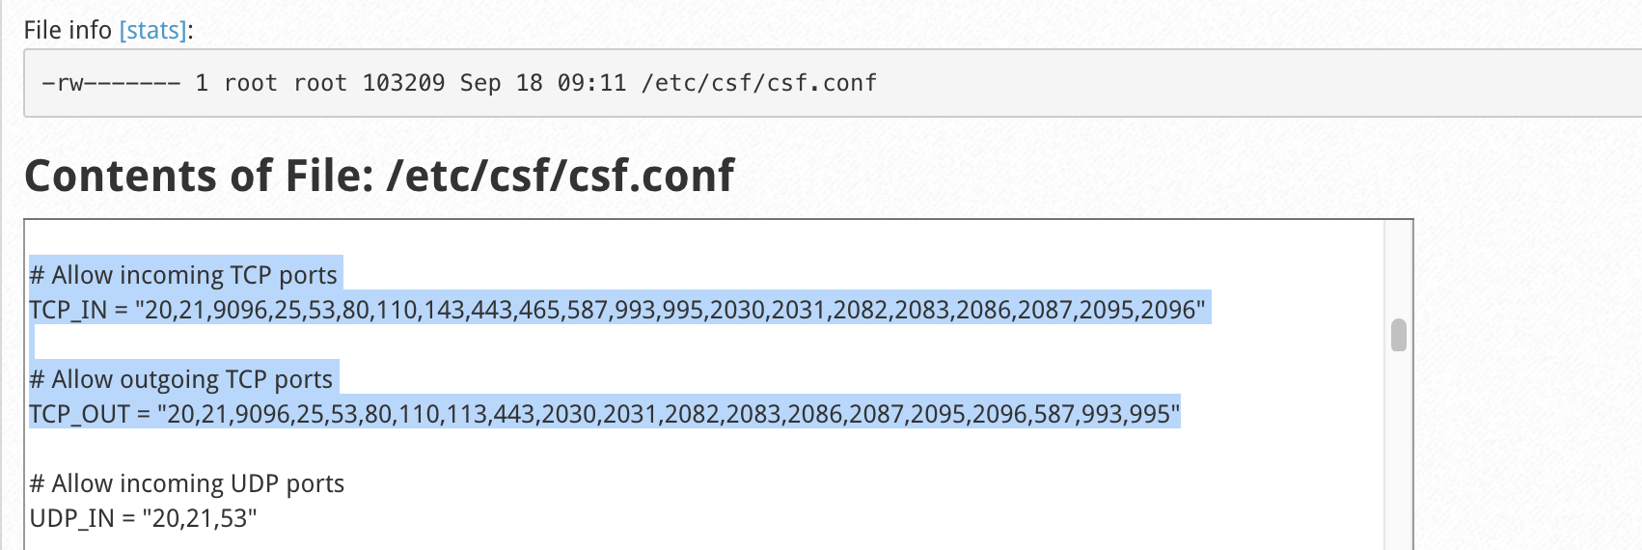The height and width of the screenshot is (550, 1642).
Task: Click scrollbar track below the thumb
Action: (1398, 451)
